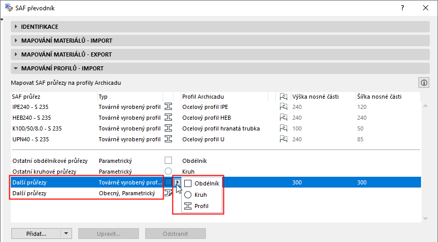The width and height of the screenshot is (438, 242).
Task: Click the override icon in the UPN40 row
Action: coord(283,139)
